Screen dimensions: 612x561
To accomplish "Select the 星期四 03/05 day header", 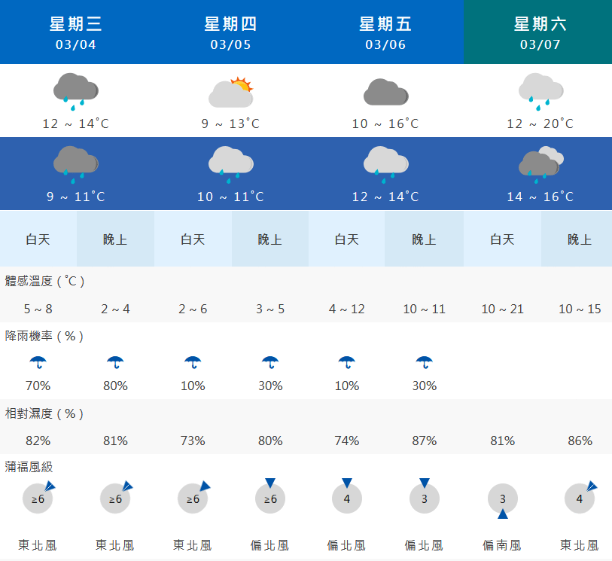I will 230,32.
